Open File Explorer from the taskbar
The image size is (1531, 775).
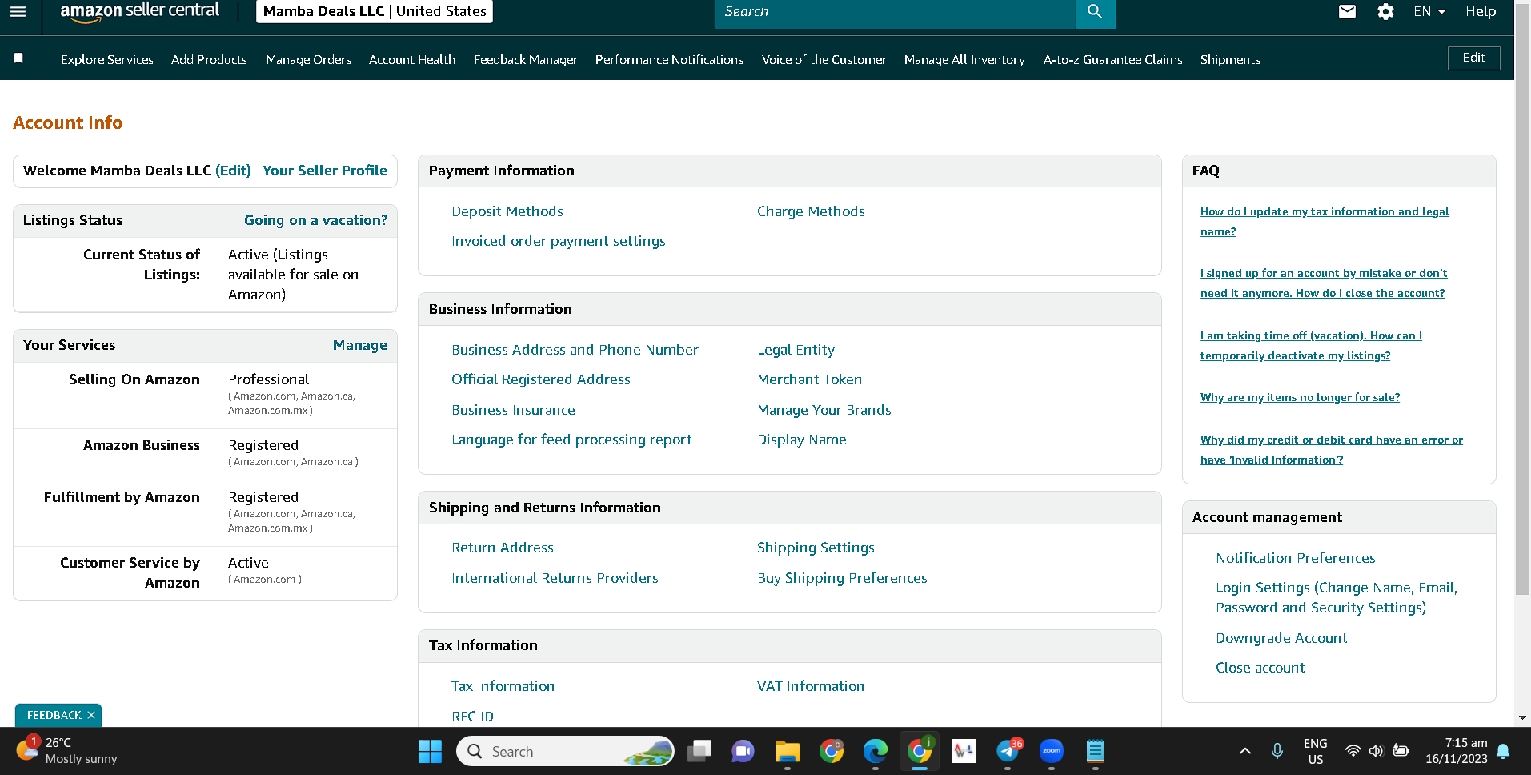788,751
